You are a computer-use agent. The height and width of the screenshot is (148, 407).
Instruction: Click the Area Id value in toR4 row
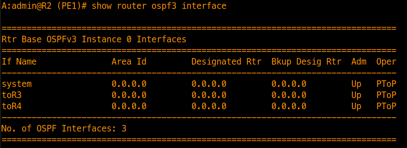[x=129, y=106]
